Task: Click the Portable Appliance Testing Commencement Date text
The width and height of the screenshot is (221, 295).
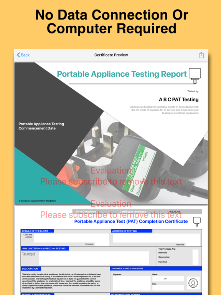Action: coord(41,126)
